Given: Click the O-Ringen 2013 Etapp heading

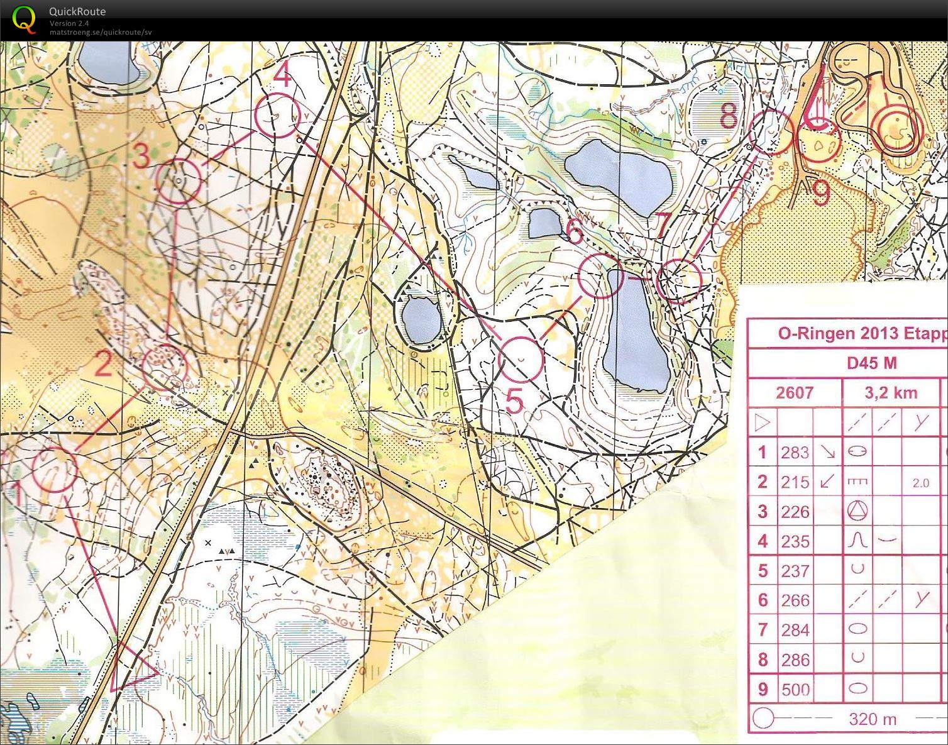Looking at the screenshot, I should point(863,333).
